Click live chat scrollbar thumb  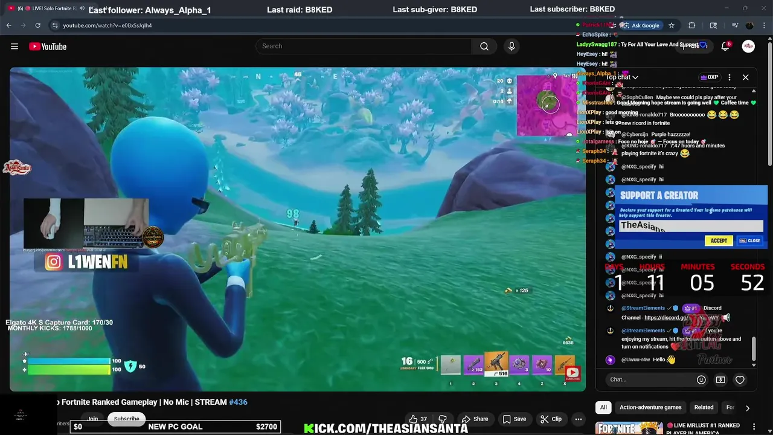pyautogui.click(x=754, y=349)
